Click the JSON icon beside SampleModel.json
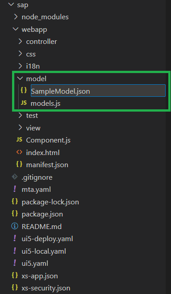 [24, 91]
